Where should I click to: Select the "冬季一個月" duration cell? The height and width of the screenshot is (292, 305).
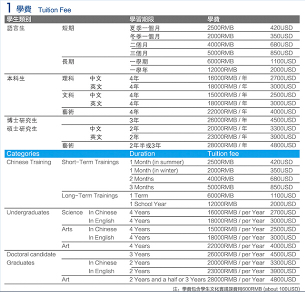[144, 36]
